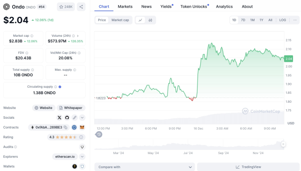Copy the contract address 0xfAbA...269BE3

pos(66,127)
